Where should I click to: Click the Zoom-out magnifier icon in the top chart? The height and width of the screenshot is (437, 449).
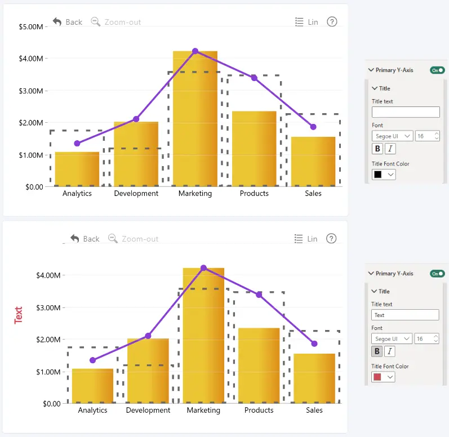tap(95, 22)
